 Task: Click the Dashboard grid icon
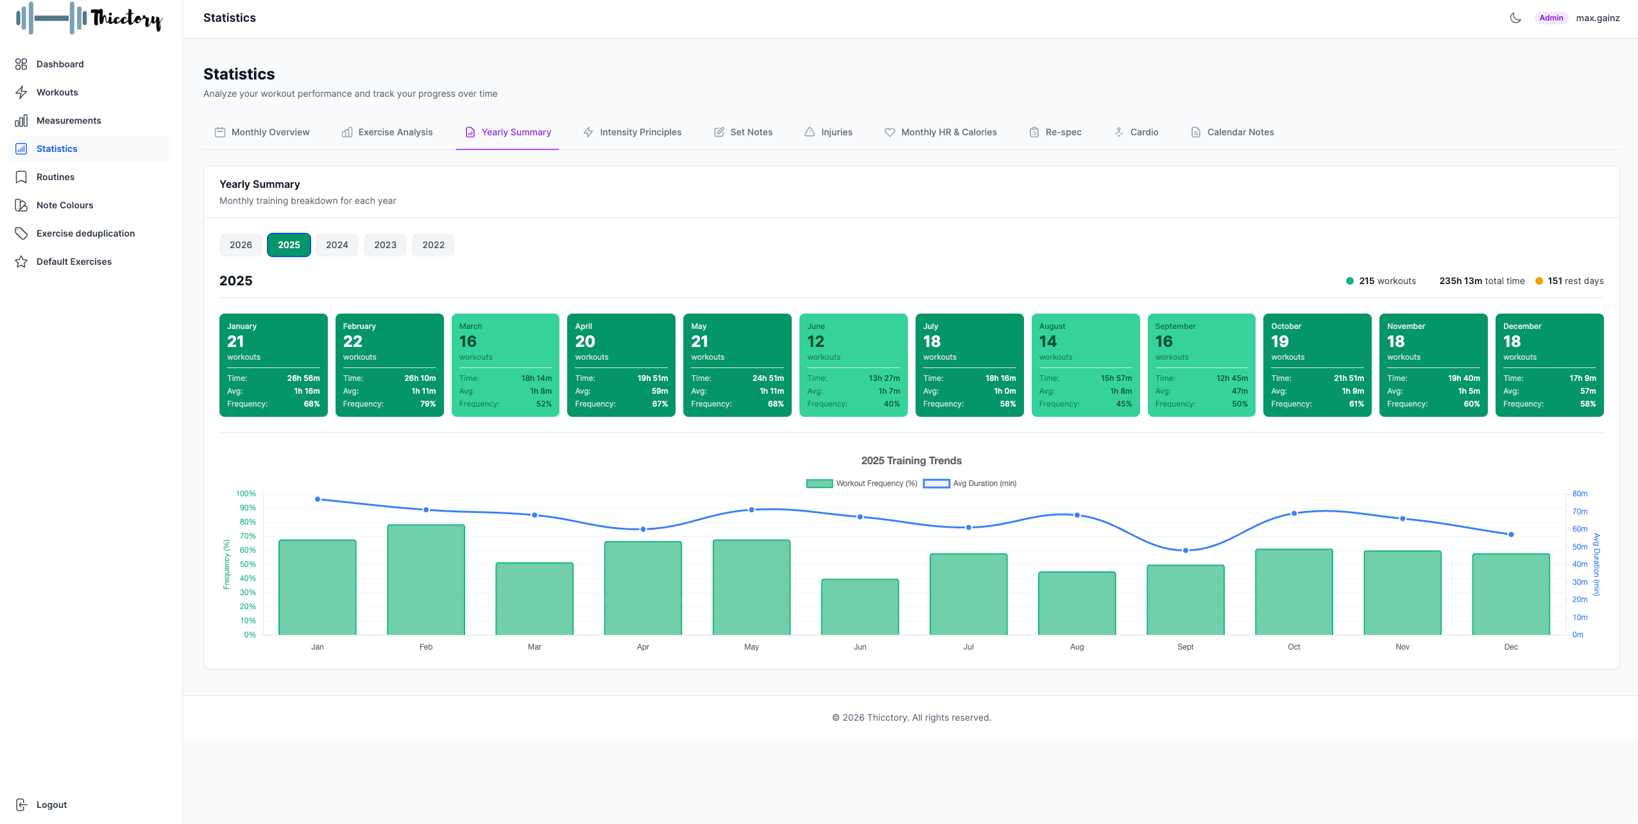(21, 64)
